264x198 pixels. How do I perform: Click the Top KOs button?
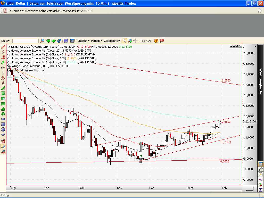coord(146,41)
